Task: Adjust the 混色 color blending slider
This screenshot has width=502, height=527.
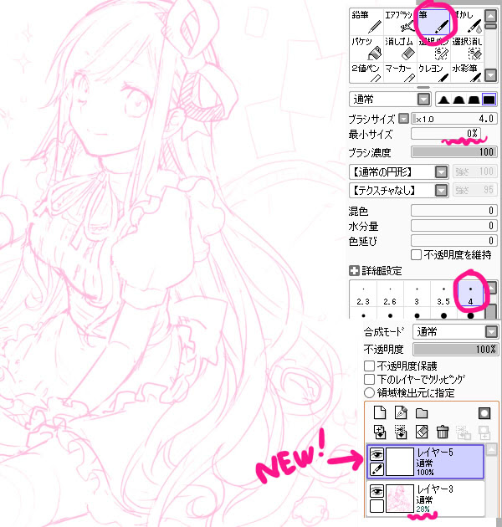Action: tap(454, 211)
